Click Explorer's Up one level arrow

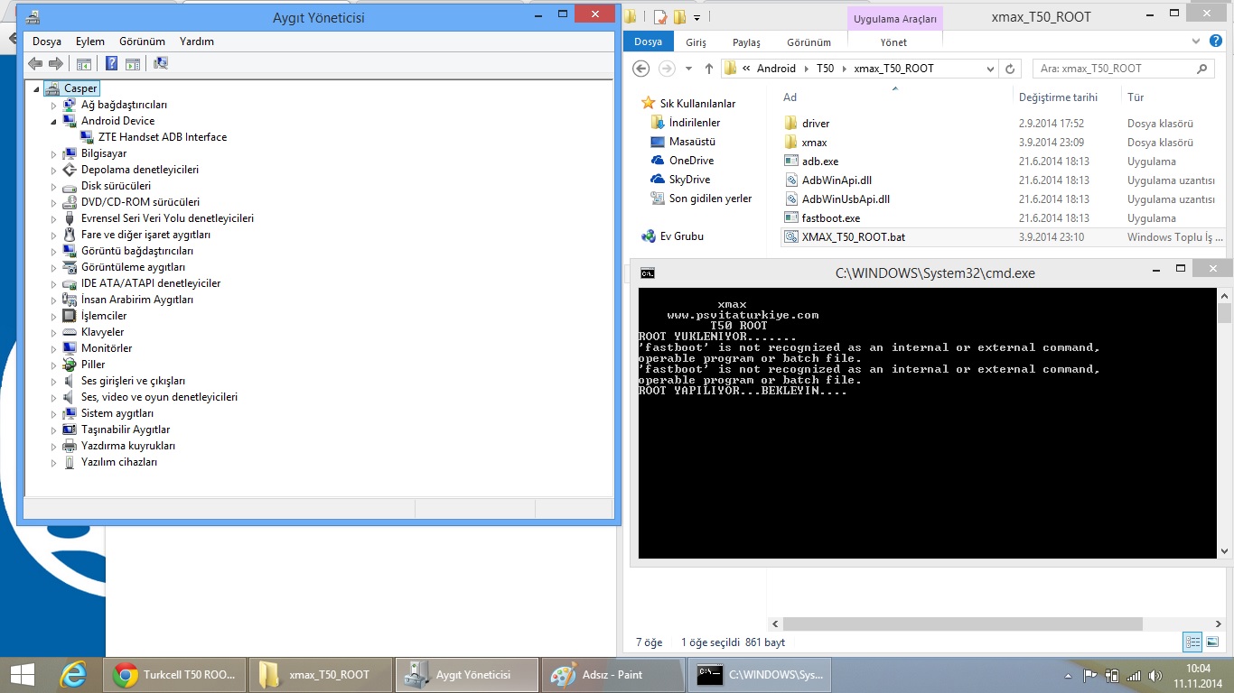pos(709,69)
